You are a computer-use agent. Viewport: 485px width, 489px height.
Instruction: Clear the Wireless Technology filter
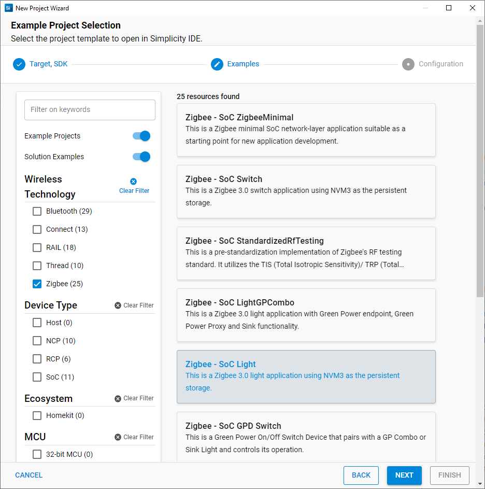134,186
